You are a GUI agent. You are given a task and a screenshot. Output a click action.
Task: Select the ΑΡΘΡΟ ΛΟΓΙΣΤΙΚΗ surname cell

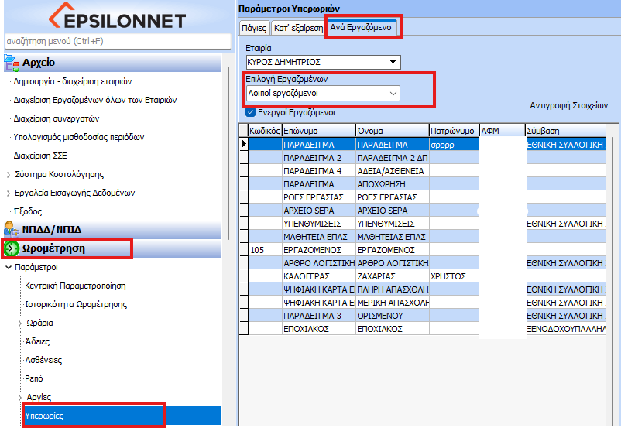pyautogui.click(x=319, y=263)
